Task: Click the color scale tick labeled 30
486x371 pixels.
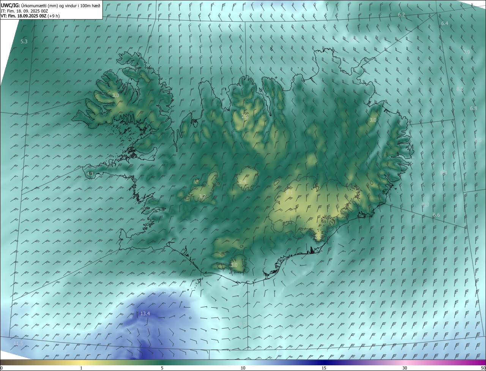Action: 405,368
